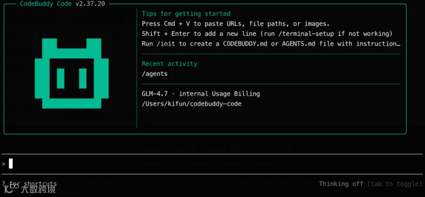Screen dimensions: 425x197
Task: Click the /terminal-setup tip line
Action: coord(267,34)
